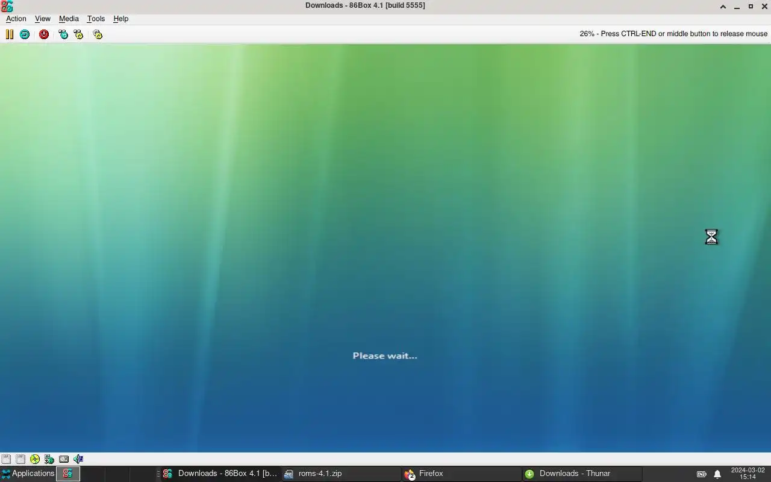Open machine settings gear icon in toolbar
This screenshot has width=771, height=482.
98,34
